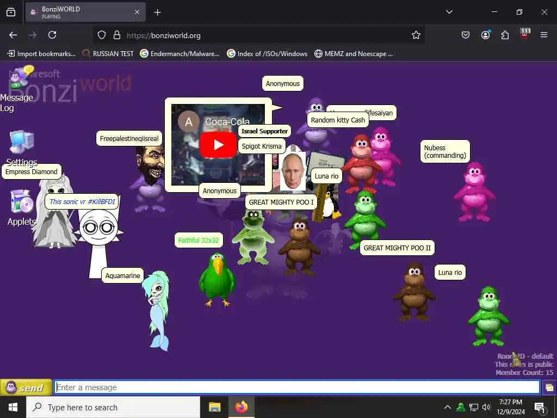Open a new browser tab
The width and height of the screenshot is (557, 418).
tap(157, 13)
